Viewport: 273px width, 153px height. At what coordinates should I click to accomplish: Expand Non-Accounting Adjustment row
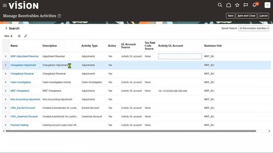[6, 99]
